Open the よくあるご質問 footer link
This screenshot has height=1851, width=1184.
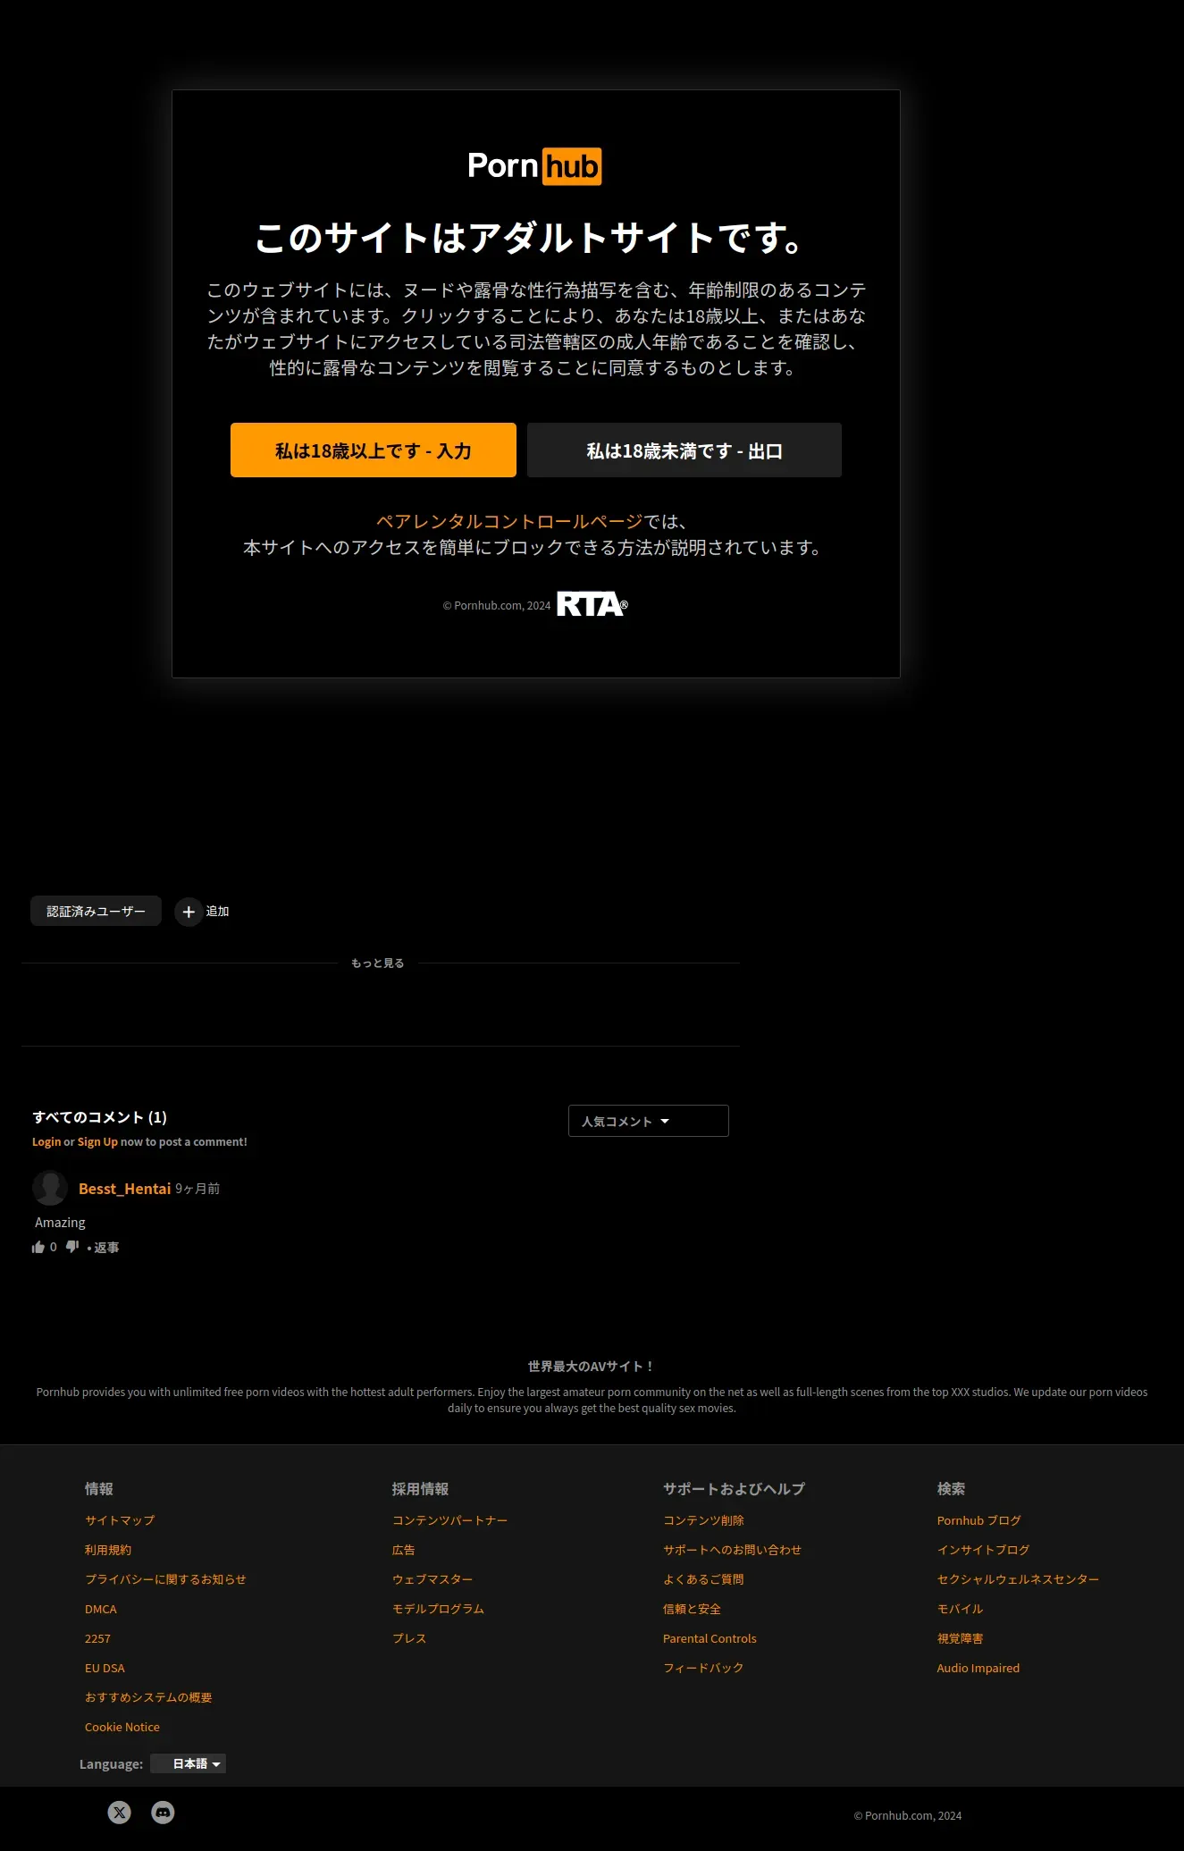tap(703, 1579)
